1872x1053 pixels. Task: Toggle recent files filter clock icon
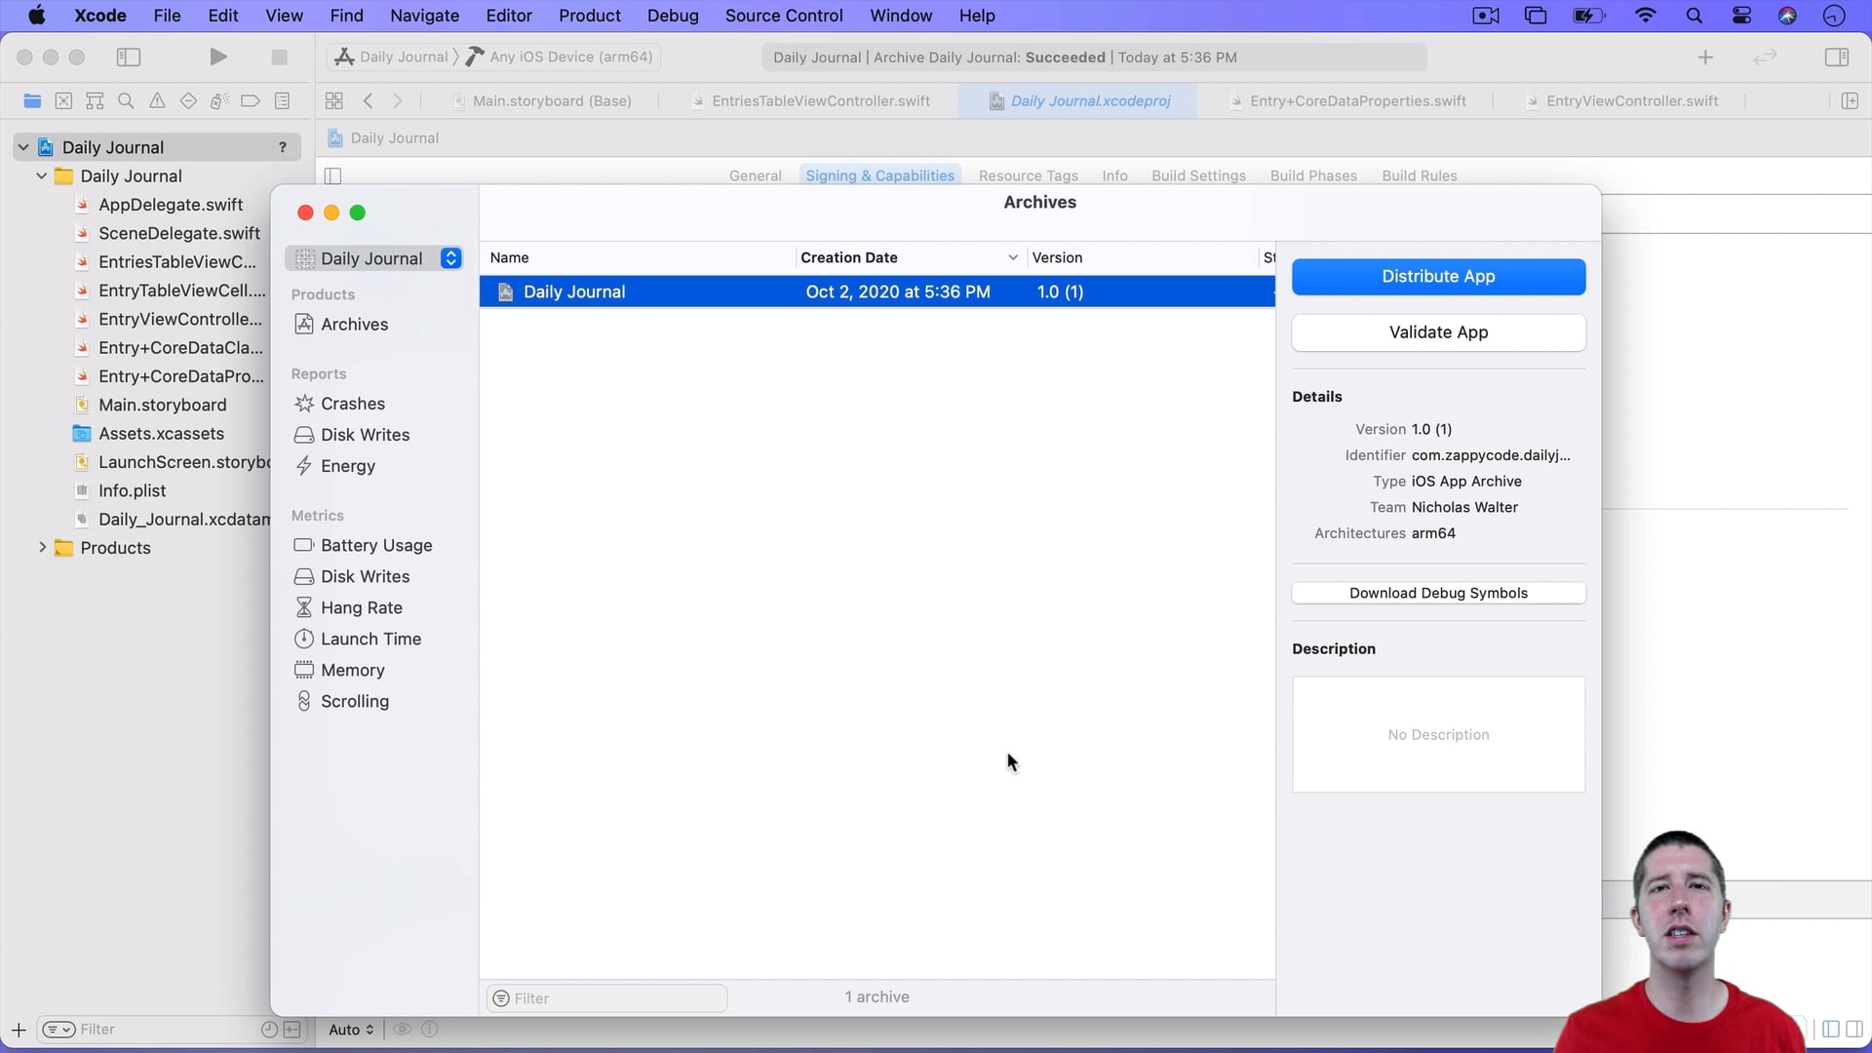click(x=270, y=1030)
